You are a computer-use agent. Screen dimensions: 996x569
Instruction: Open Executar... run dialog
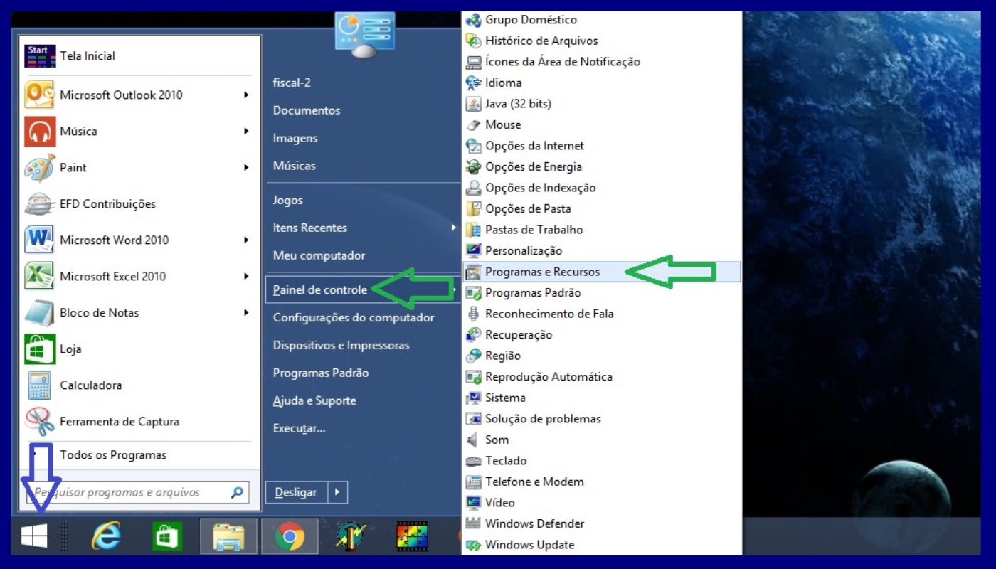(300, 428)
